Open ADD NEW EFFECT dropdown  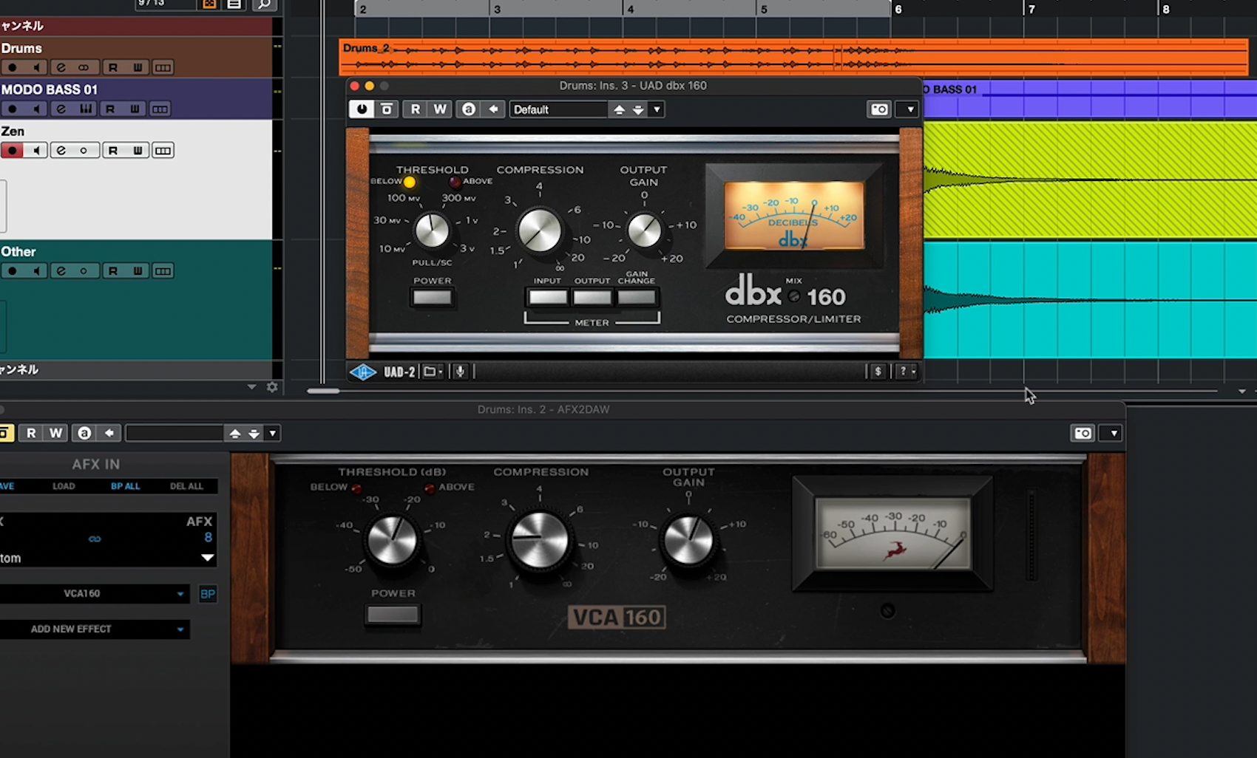95,629
